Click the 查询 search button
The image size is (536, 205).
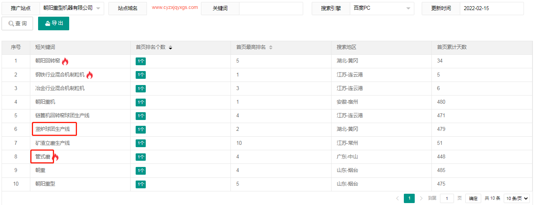(17, 24)
